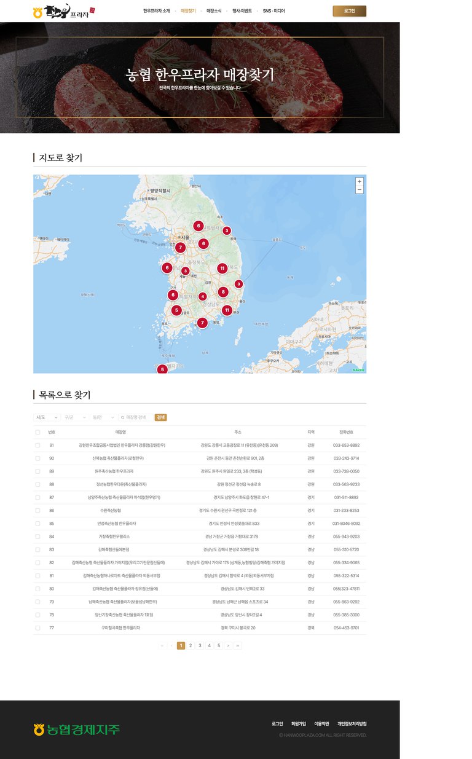Image resolution: width=472 pixels, height=759 pixels.
Task: Click the NAVER map attribution logo
Action: click(358, 370)
